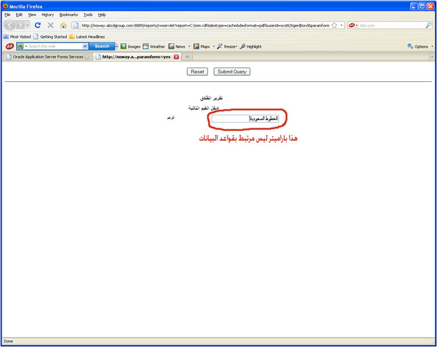The width and height of the screenshot is (437, 347).
Task: Expand the Maps dropdown arrow
Action: coord(214,47)
